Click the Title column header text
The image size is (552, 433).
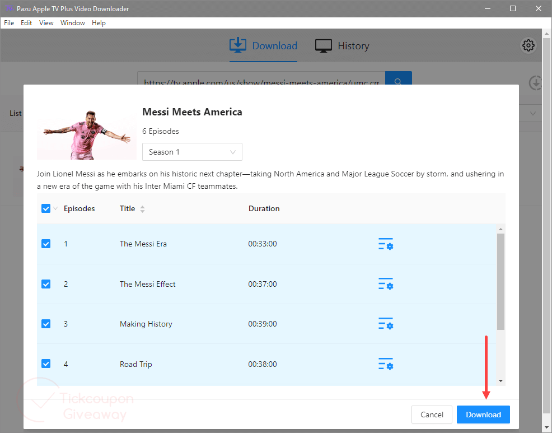click(128, 208)
